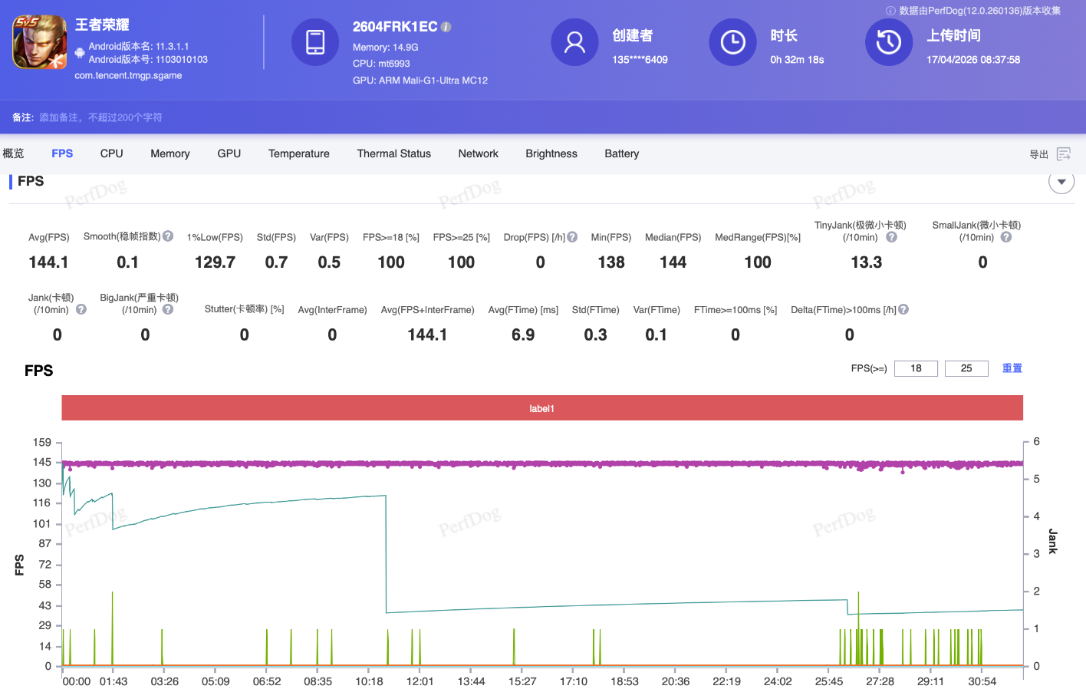
Task: Click the info icon beside device name 2604FRK1EC
Action: 446,27
